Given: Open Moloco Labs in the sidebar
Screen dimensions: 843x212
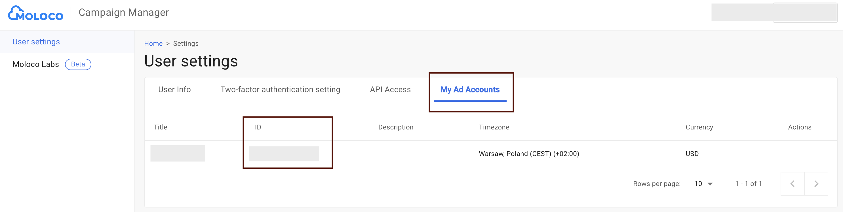Looking at the screenshot, I should [x=36, y=64].
